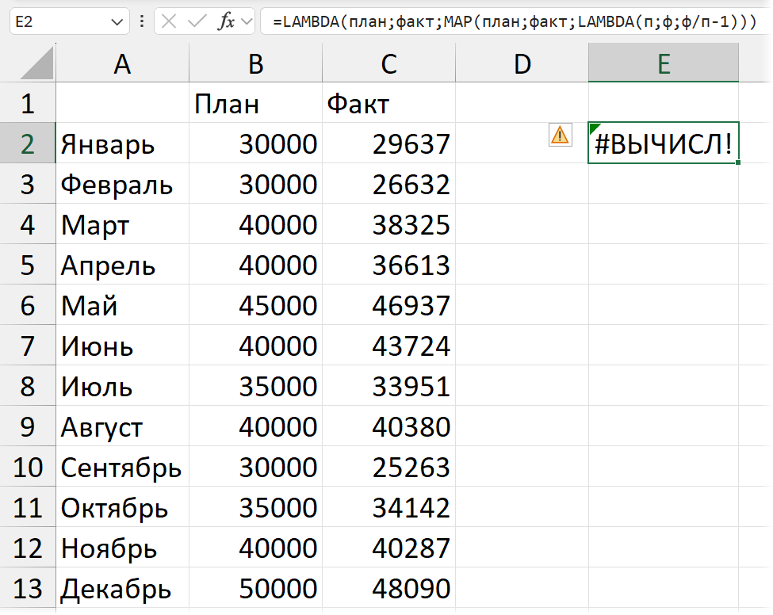The height and width of the screenshot is (615, 773).
Task: Click plan value 35000 in Октябрь row
Action: pos(255,506)
